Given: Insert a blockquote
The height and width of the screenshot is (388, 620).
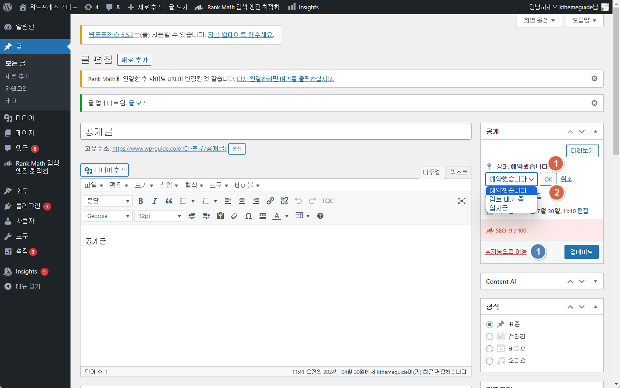Looking at the screenshot, I should 169,201.
